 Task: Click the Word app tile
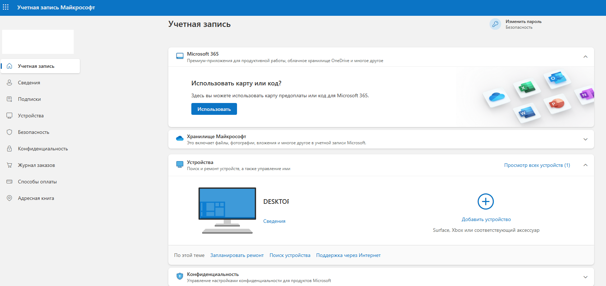[x=527, y=113]
